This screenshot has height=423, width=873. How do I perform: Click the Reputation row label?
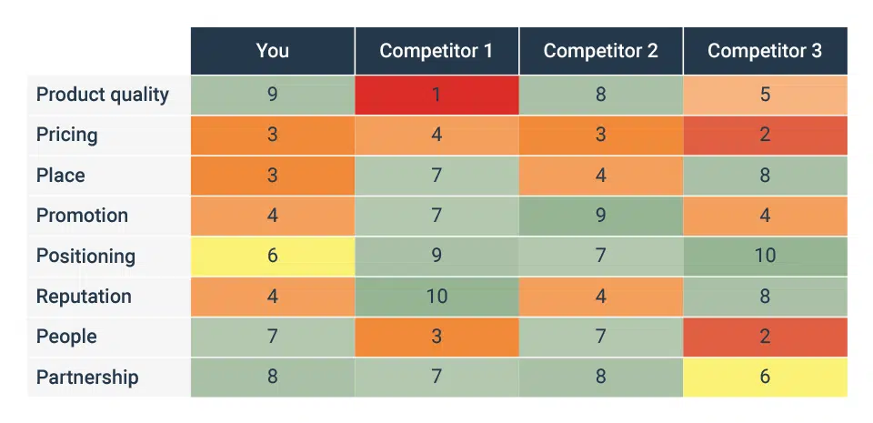[x=84, y=297]
